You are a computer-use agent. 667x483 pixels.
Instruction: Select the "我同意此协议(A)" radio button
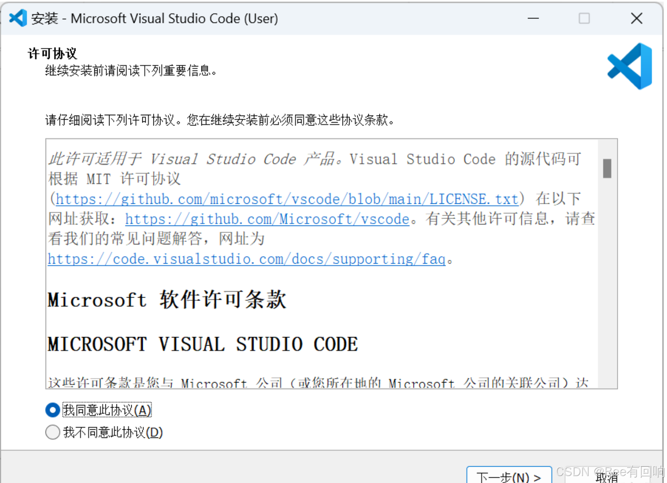52,410
